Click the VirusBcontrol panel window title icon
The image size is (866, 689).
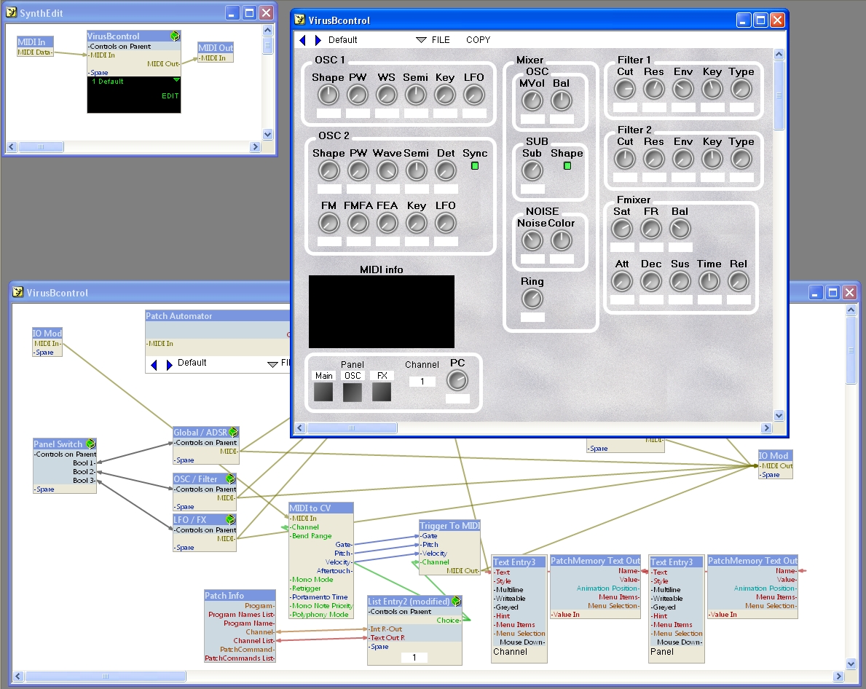(x=299, y=20)
